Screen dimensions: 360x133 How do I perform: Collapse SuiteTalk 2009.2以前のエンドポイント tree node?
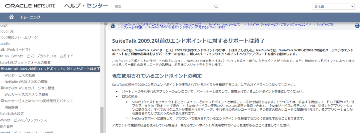(2, 69)
